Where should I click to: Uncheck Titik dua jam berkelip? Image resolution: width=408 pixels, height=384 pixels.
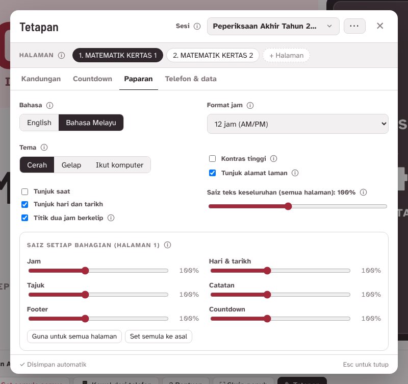coord(24,218)
